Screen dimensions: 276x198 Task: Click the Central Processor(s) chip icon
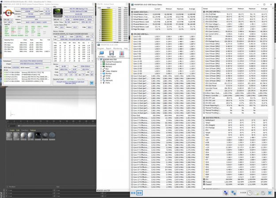pos(104,62)
